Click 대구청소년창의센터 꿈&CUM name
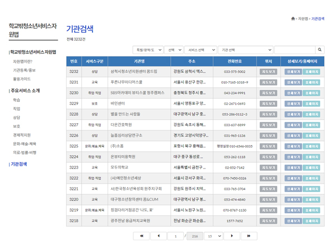 [x=134, y=199]
